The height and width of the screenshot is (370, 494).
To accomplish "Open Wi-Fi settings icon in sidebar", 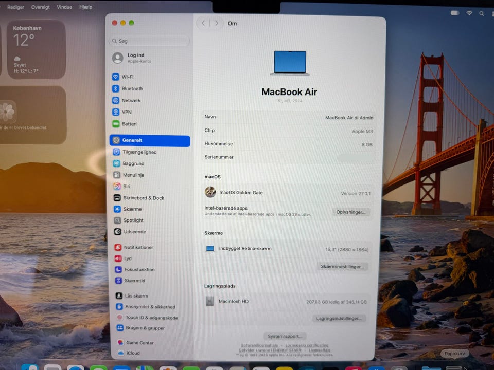I will click(x=116, y=77).
